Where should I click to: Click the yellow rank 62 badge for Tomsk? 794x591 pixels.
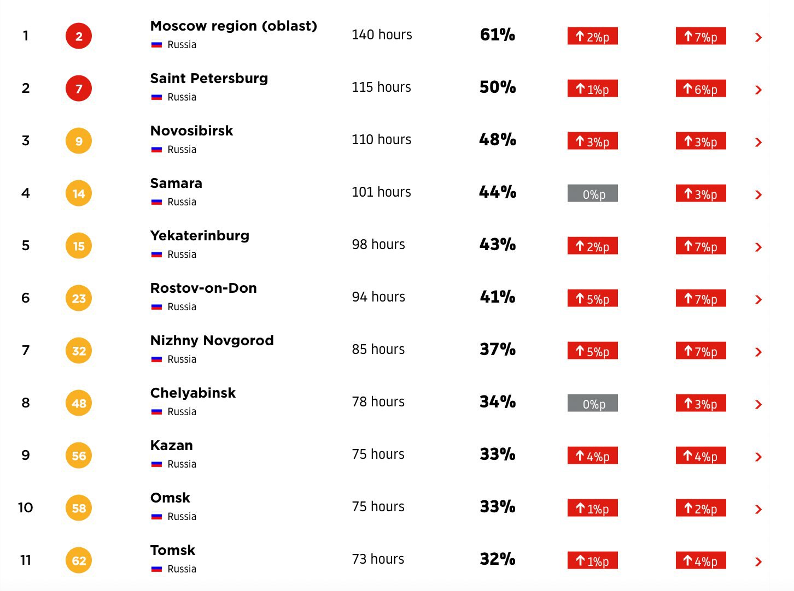pos(79,560)
